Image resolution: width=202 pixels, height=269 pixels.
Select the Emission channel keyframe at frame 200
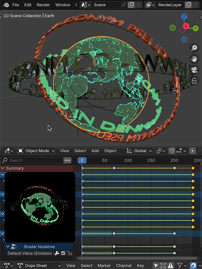coord(174,253)
